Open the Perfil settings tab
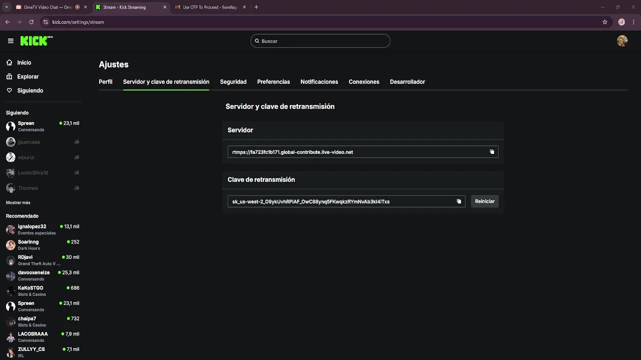 (x=106, y=81)
